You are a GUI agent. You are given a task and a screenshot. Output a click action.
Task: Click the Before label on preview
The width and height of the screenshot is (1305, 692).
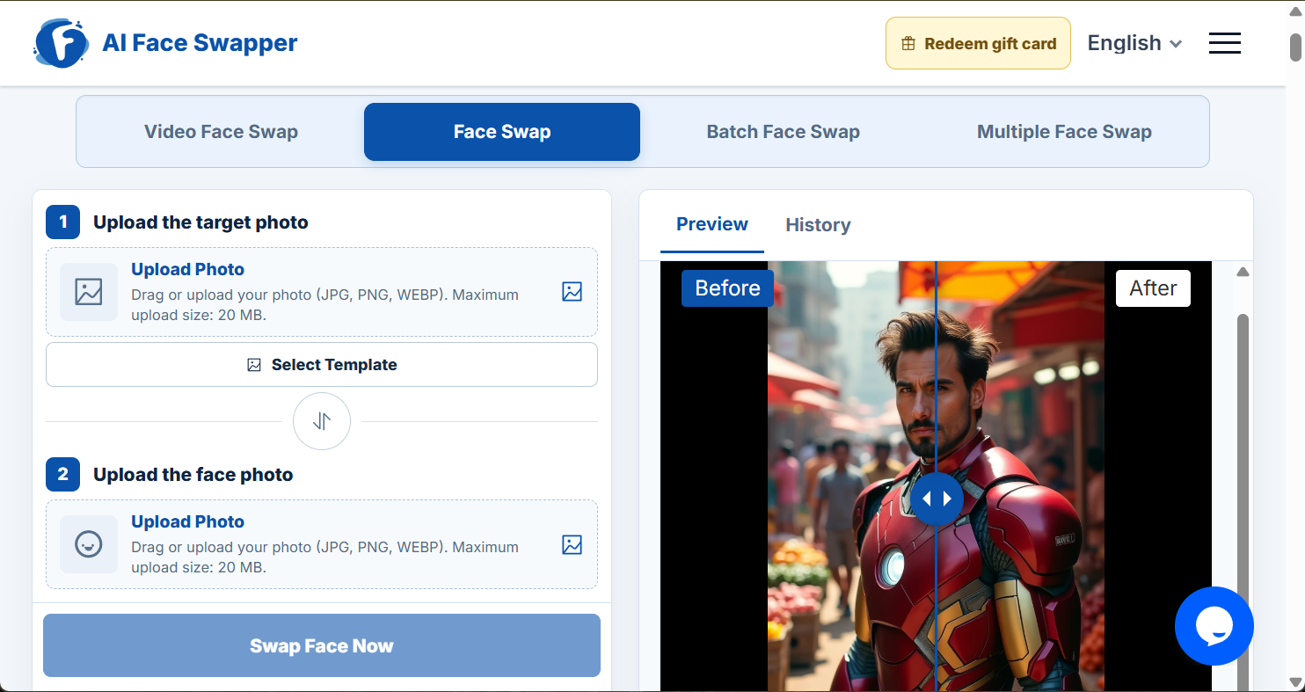pyautogui.click(x=727, y=288)
